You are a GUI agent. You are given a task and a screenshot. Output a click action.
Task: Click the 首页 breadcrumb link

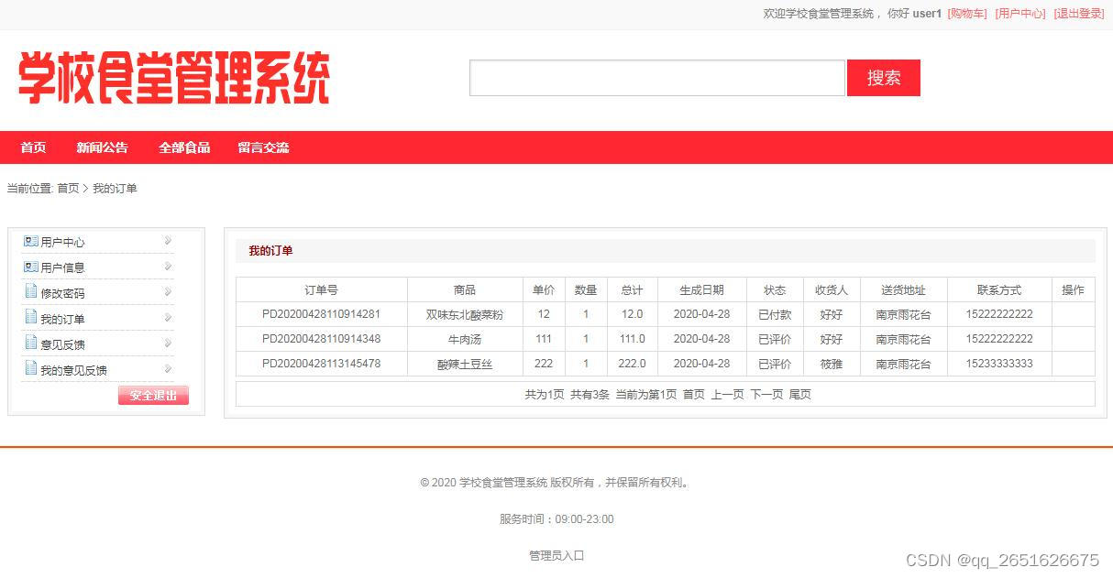[x=68, y=189]
